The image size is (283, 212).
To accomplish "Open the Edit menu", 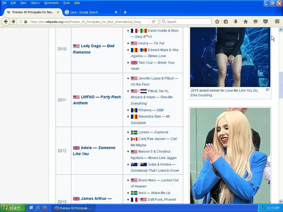I will 13,3.
